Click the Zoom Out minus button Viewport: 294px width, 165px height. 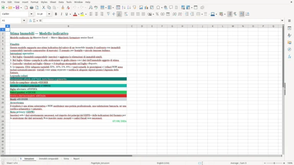[265, 163]
